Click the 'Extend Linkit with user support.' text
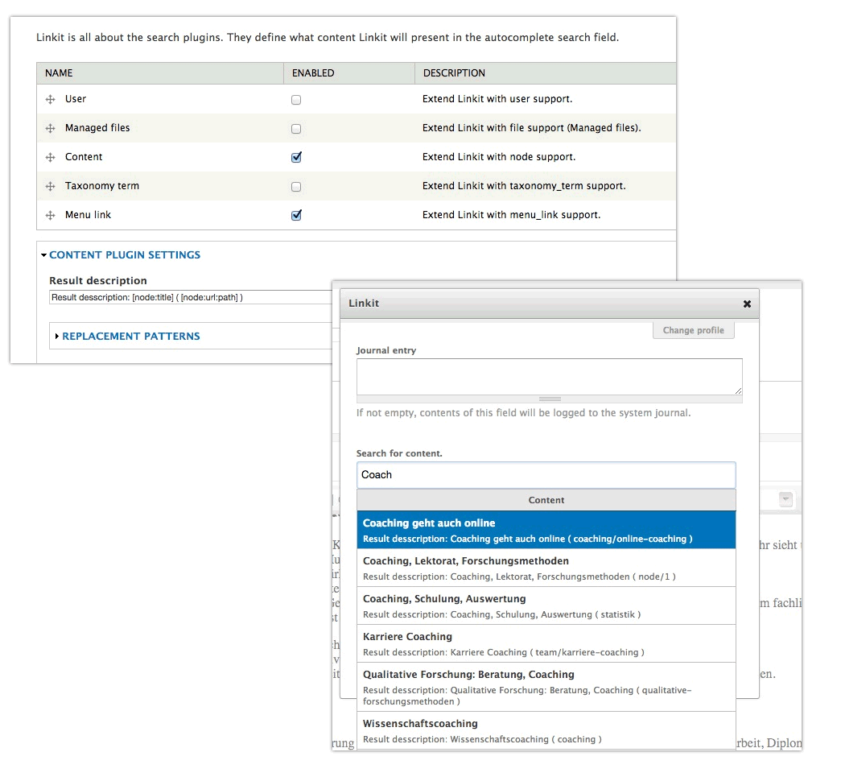This screenshot has height=777, width=841. (497, 99)
